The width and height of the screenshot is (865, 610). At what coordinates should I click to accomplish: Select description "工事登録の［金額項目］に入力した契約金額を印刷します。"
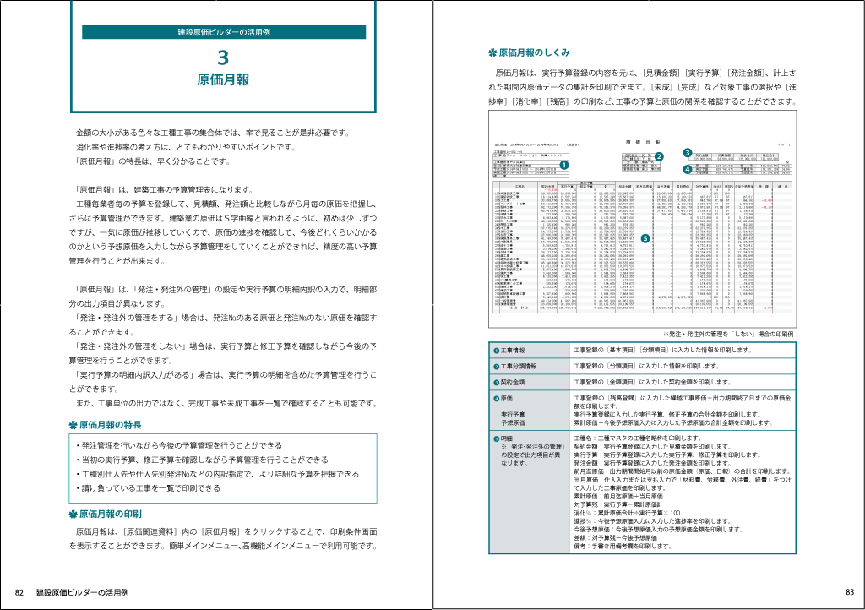pyautogui.click(x=652, y=382)
